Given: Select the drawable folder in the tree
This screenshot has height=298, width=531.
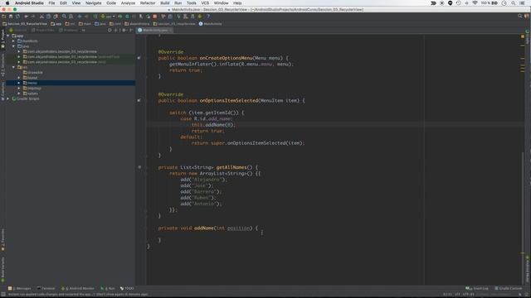Looking at the screenshot, I should click(33, 72).
